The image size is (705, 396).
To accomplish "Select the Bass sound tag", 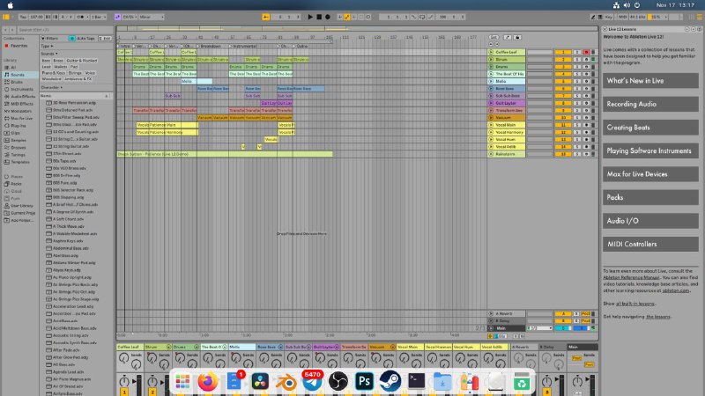I will pos(46,60).
